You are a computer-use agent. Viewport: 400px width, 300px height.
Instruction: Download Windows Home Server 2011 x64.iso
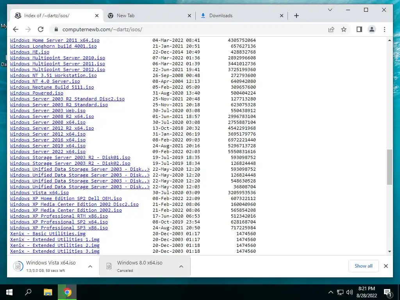point(55,40)
